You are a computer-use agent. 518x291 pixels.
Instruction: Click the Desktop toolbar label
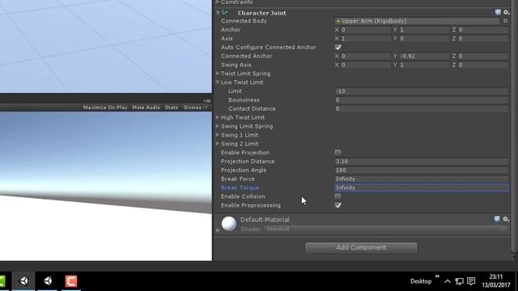pyautogui.click(x=421, y=281)
